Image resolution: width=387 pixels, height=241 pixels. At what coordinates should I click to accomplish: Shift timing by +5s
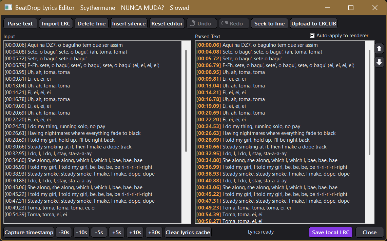[x=117, y=233]
